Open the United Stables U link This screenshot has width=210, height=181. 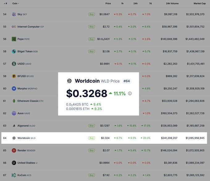click(x=27, y=163)
